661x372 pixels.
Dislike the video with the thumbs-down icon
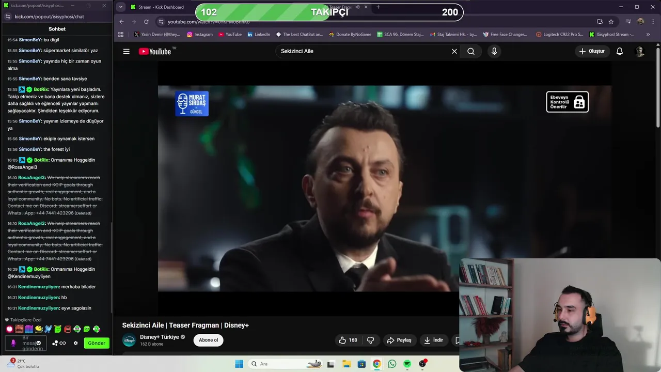click(370, 340)
